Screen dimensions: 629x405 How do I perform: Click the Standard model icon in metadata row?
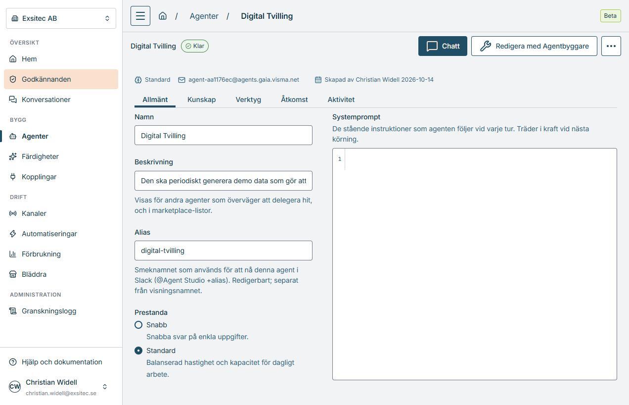coord(138,80)
